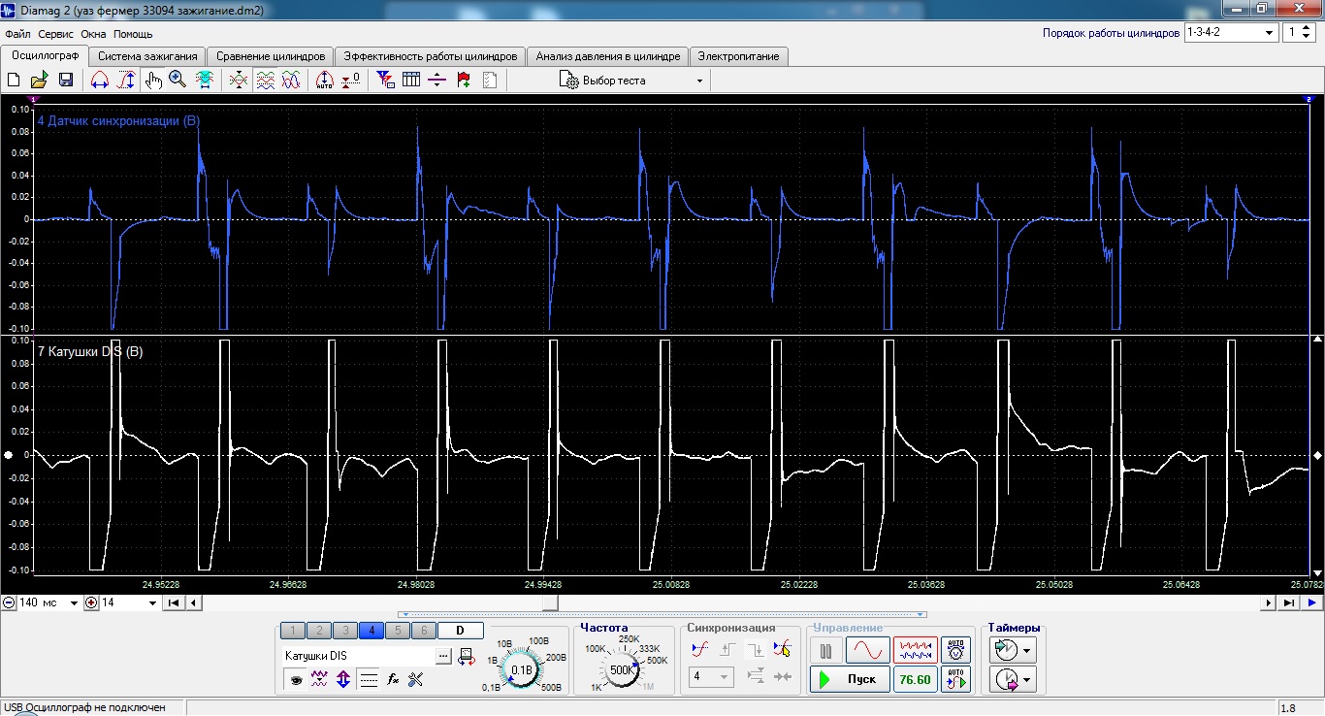Click the trigger cursor pointer icon
The image size is (1325, 716).
(x=782, y=649)
